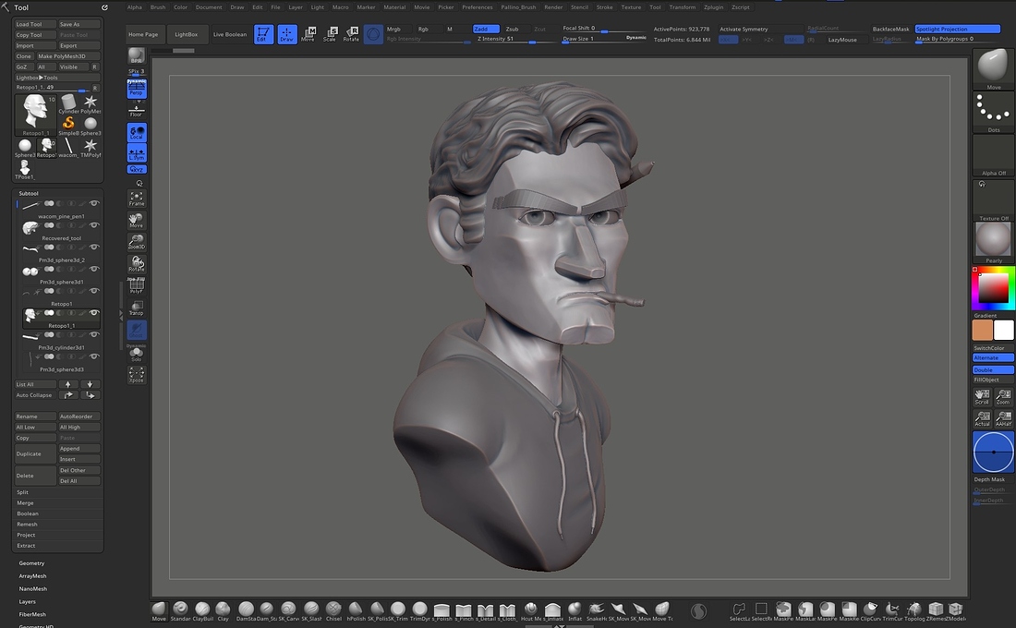1016x628 pixels.
Task: Click the Live Boolean button
Action: click(230, 34)
